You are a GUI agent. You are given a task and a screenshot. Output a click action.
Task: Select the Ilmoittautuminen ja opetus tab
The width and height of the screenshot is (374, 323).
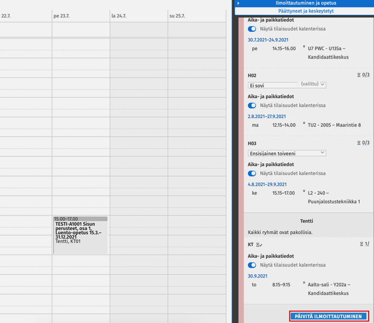[x=305, y=3]
